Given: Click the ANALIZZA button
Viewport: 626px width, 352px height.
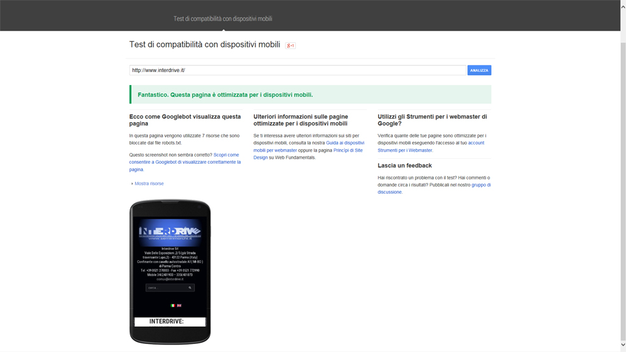Looking at the screenshot, I should 479,70.
